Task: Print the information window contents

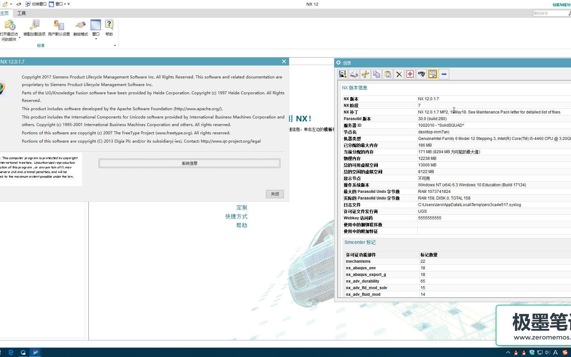Action: click(354, 74)
